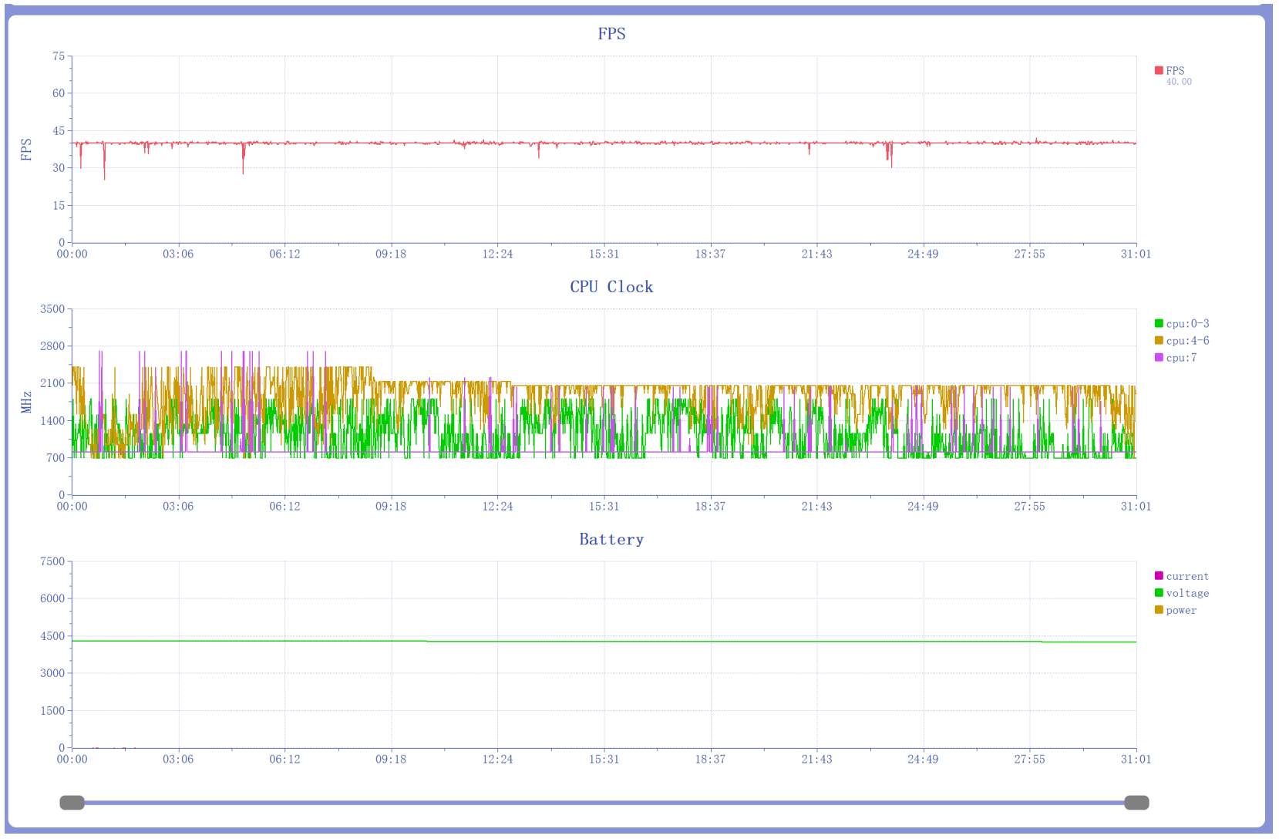Click 3500 label on CPU Clock y-axis
This screenshot has width=1279, height=839.
point(52,309)
